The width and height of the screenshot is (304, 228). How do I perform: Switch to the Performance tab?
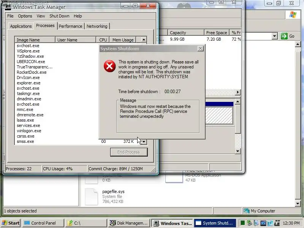click(x=71, y=26)
